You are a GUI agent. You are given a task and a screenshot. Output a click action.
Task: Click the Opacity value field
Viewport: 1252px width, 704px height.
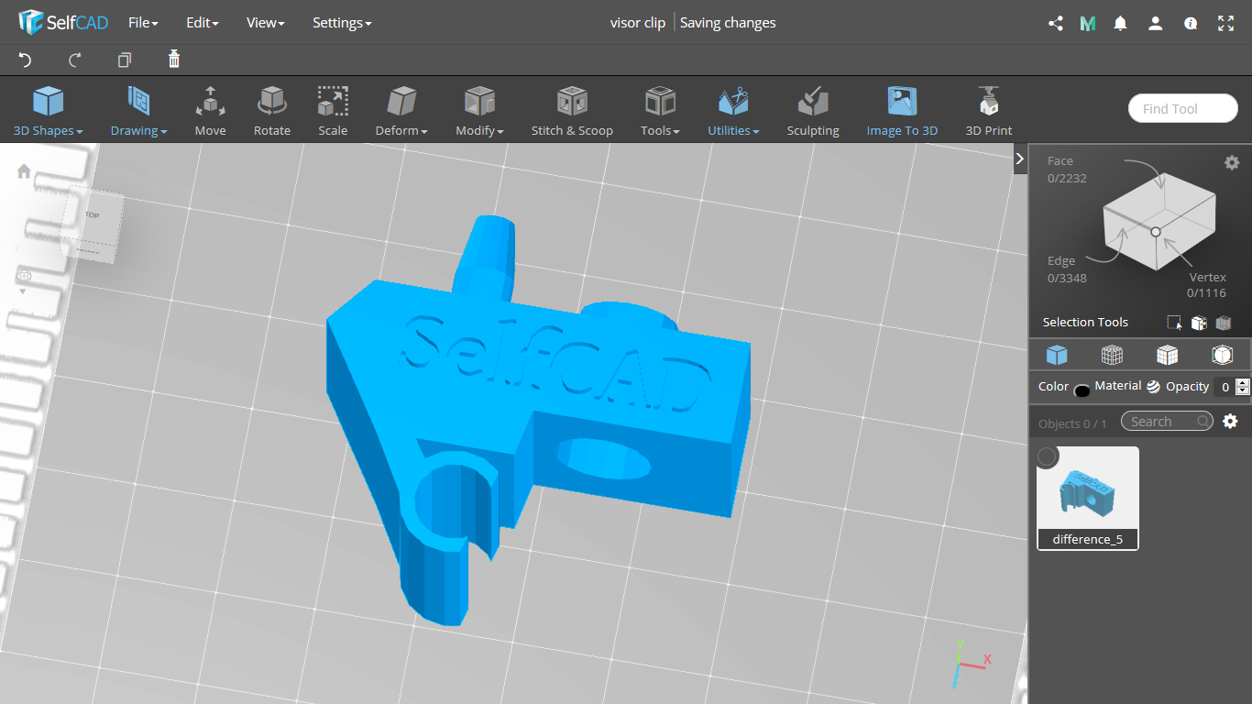(1225, 387)
